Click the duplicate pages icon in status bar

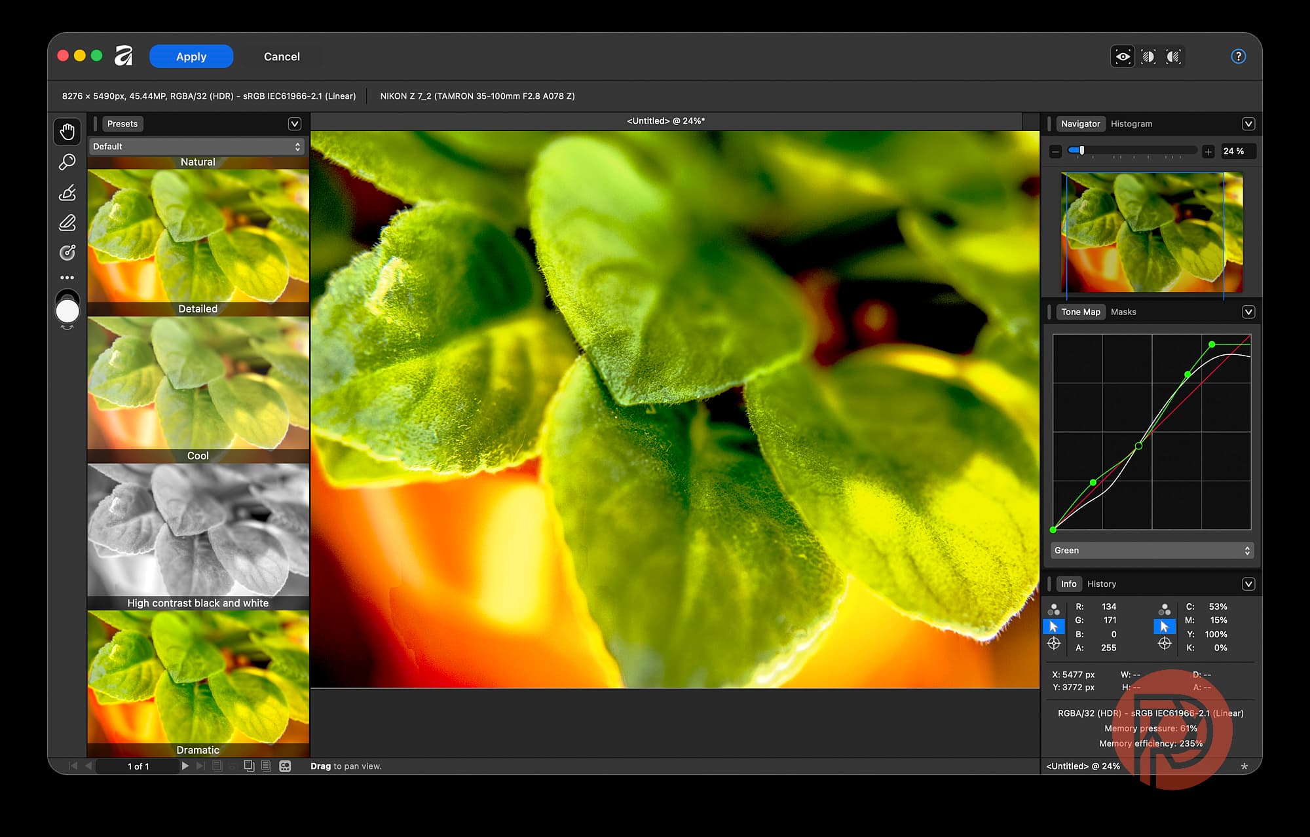pyautogui.click(x=249, y=766)
